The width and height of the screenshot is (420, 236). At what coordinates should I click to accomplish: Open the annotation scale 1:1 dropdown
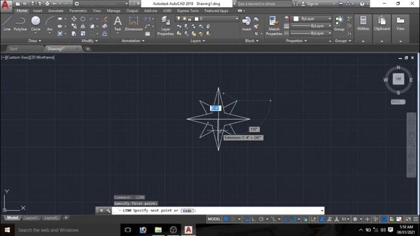click(346, 219)
